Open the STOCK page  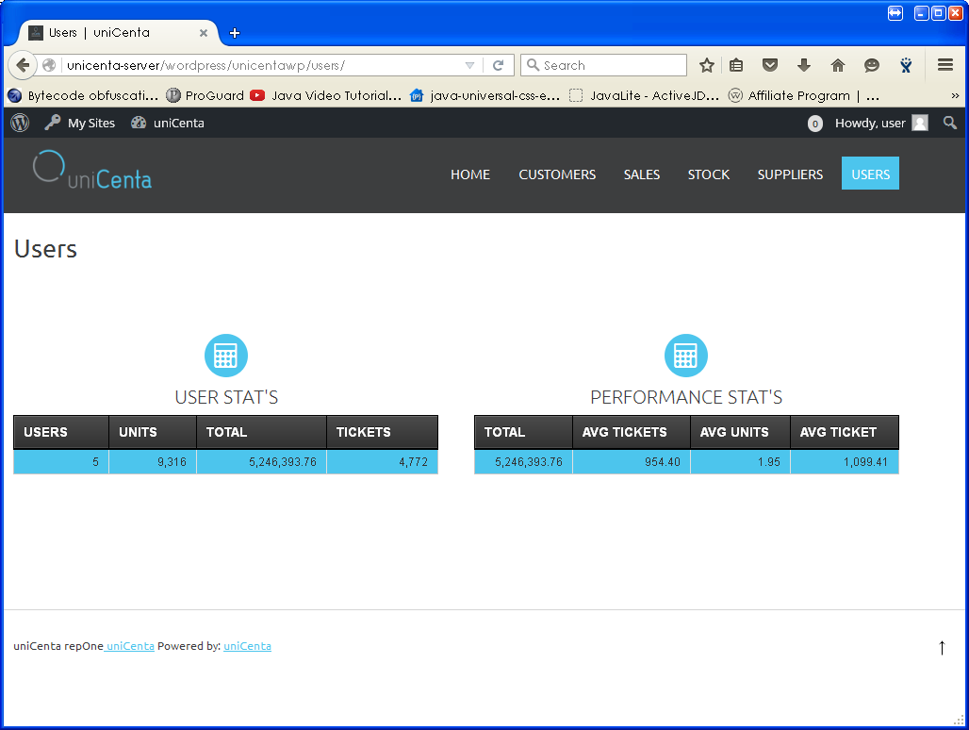709,174
